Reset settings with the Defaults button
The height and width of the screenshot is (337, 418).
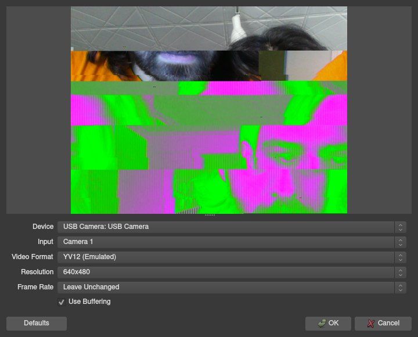pos(37,324)
